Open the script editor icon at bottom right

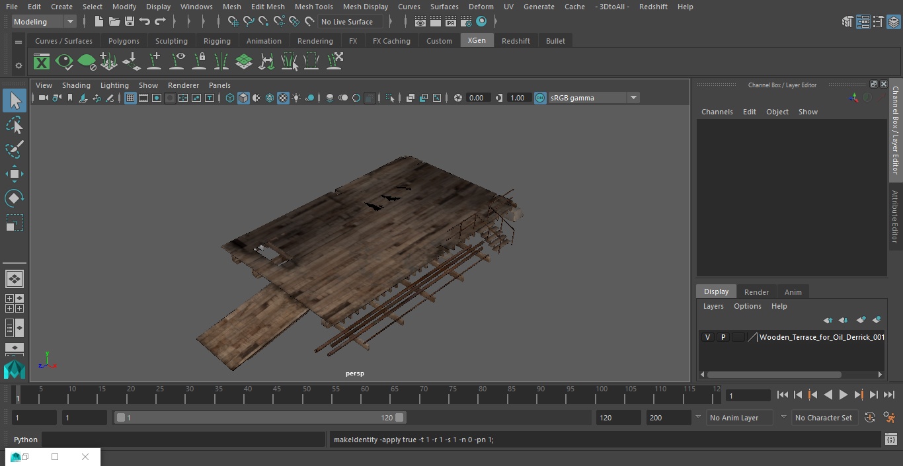890,440
